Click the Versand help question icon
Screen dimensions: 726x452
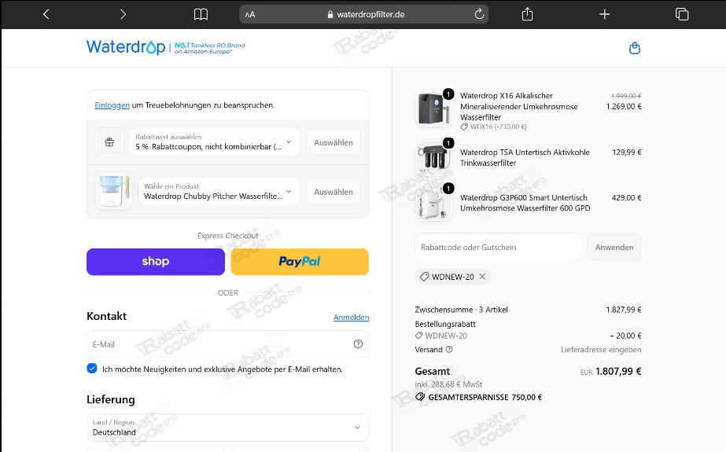tap(449, 349)
